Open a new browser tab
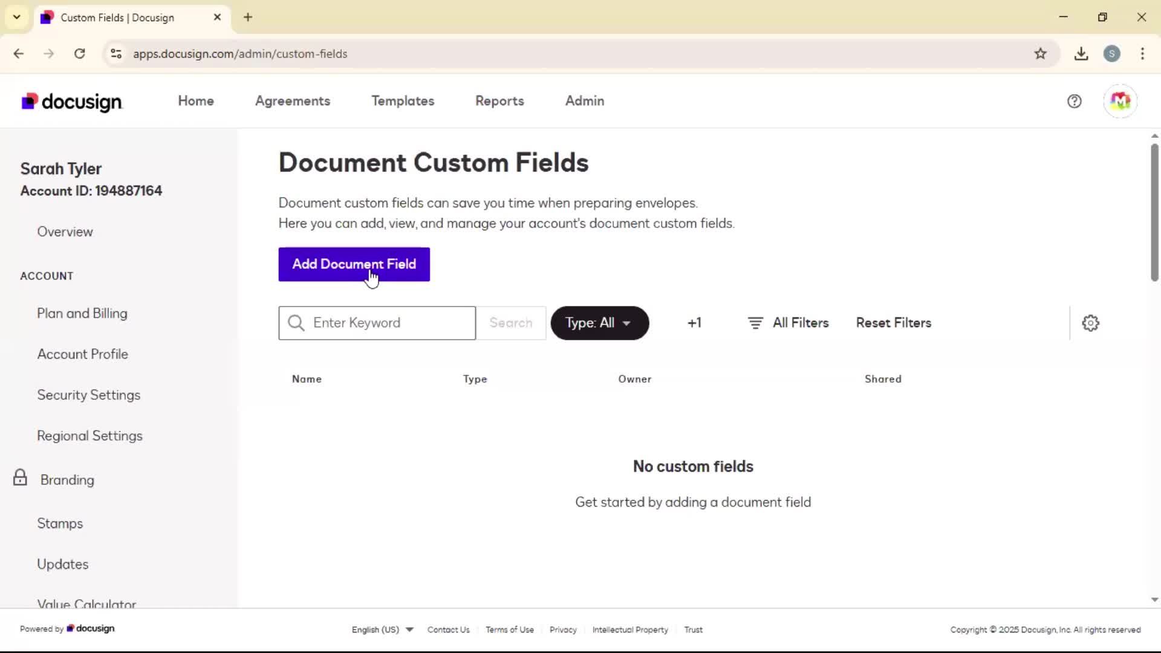Viewport: 1161px width, 653px height. (x=248, y=18)
